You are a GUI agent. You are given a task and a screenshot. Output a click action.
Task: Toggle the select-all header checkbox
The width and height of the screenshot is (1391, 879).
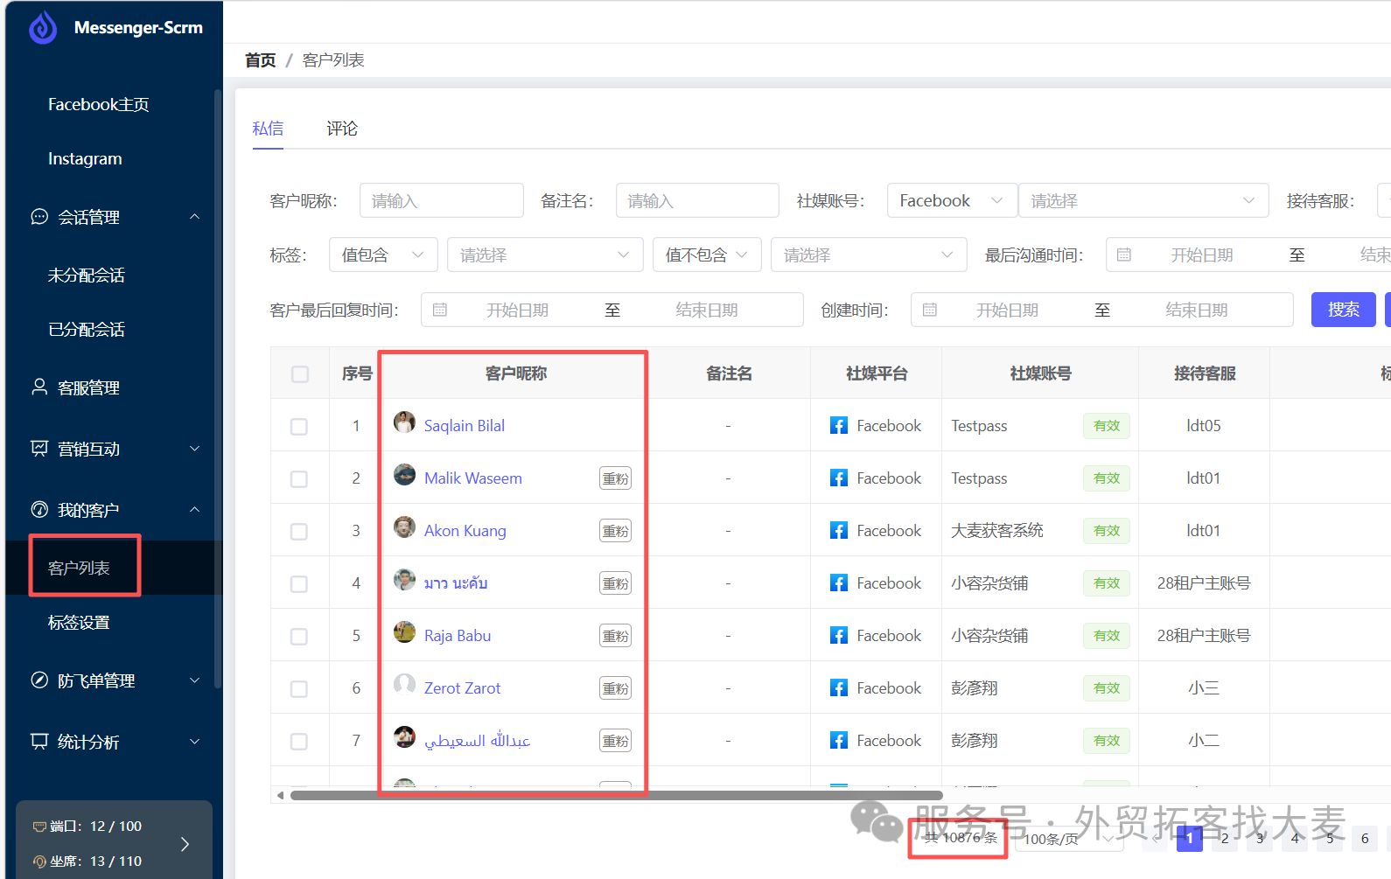300,374
